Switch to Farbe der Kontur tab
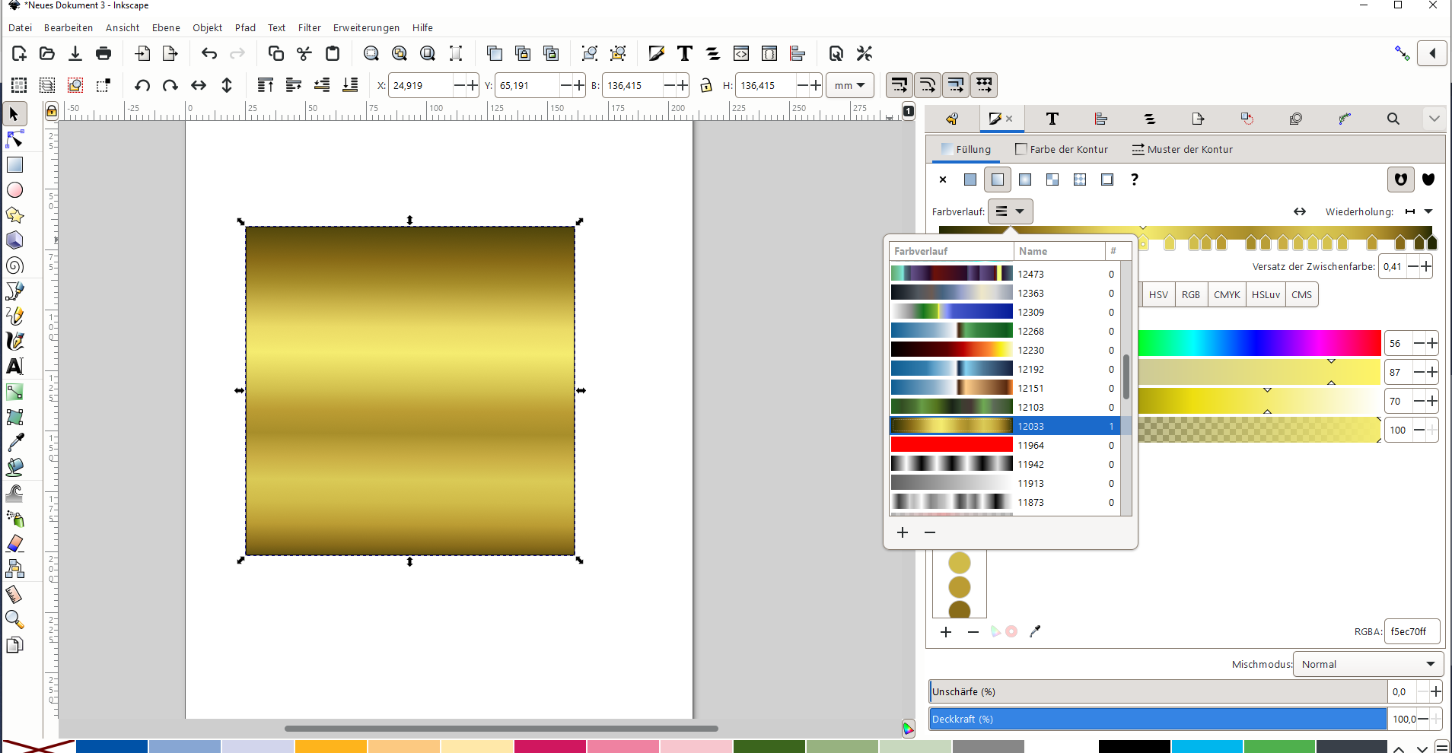Screen dimensions: 1452x753 [x=1062, y=149]
